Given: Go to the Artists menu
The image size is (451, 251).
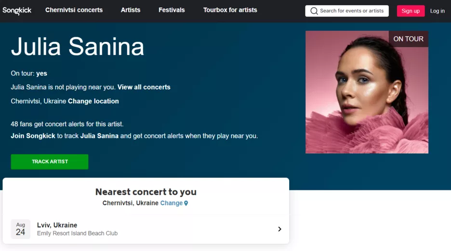Looking at the screenshot, I should click(x=131, y=10).
